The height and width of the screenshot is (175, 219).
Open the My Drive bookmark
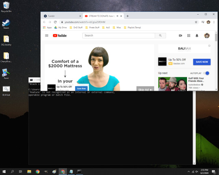(60, 28)
